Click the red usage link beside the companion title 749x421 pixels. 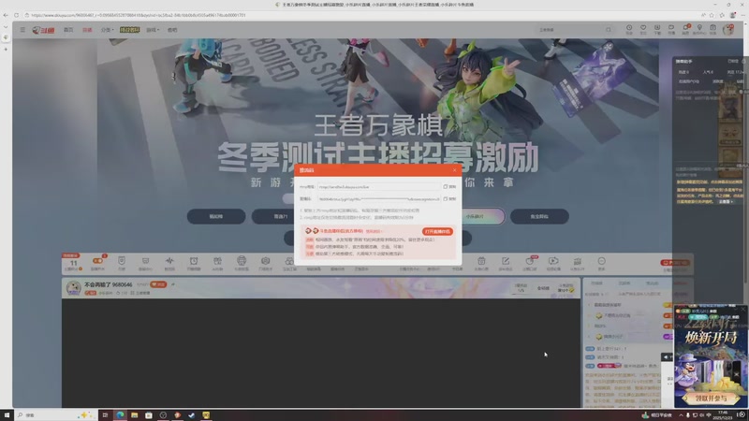click(373, 231)
